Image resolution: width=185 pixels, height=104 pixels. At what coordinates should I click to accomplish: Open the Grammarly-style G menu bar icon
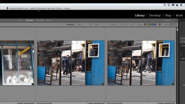click(x=169, y=5)
